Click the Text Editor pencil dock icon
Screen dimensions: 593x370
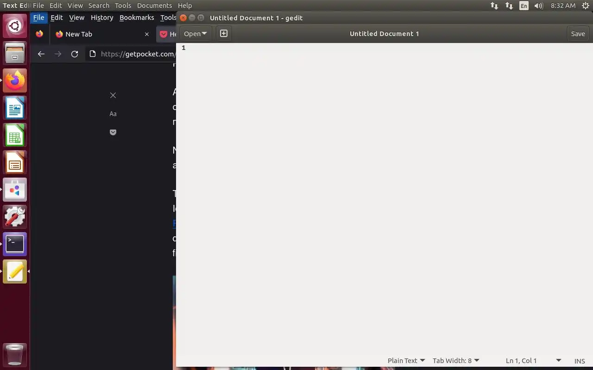tap(15, 271)
